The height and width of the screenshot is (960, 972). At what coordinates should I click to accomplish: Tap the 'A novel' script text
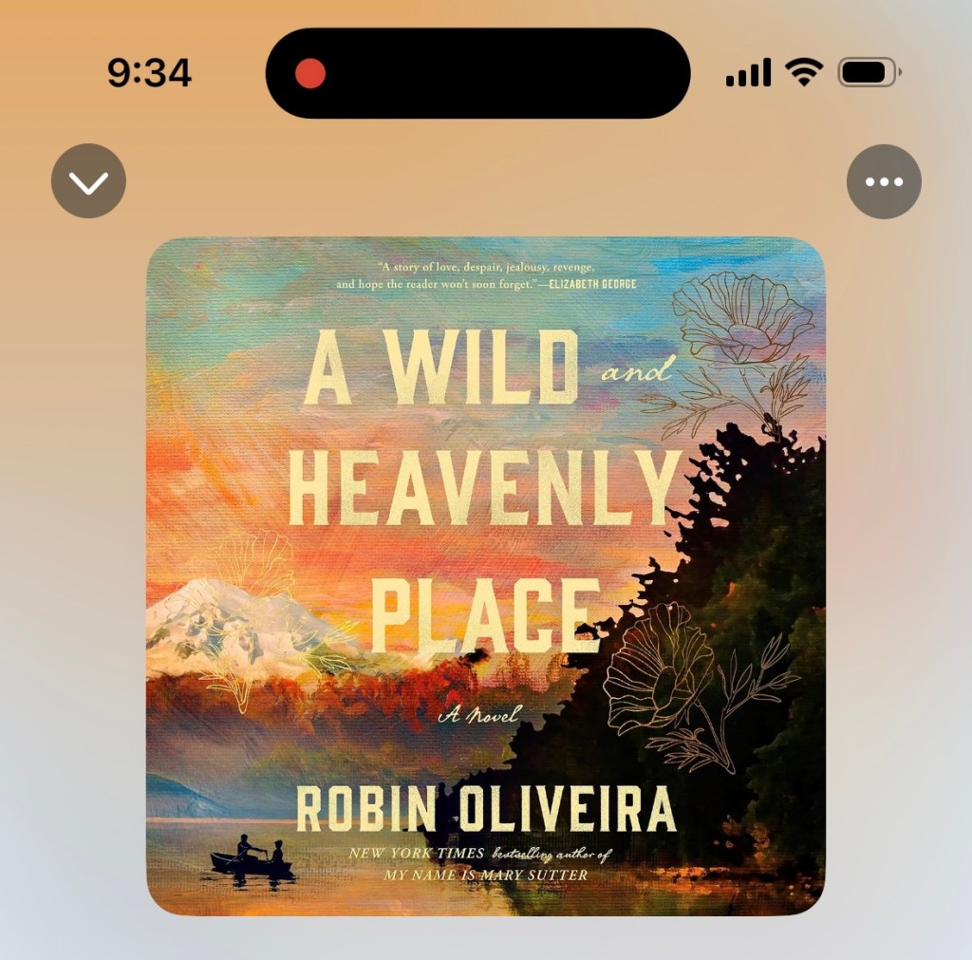pos(478,715)
